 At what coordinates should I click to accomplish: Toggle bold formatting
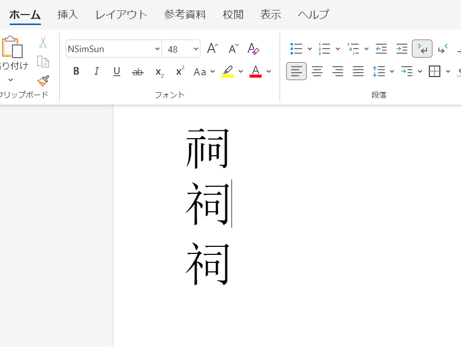point(76,71)
